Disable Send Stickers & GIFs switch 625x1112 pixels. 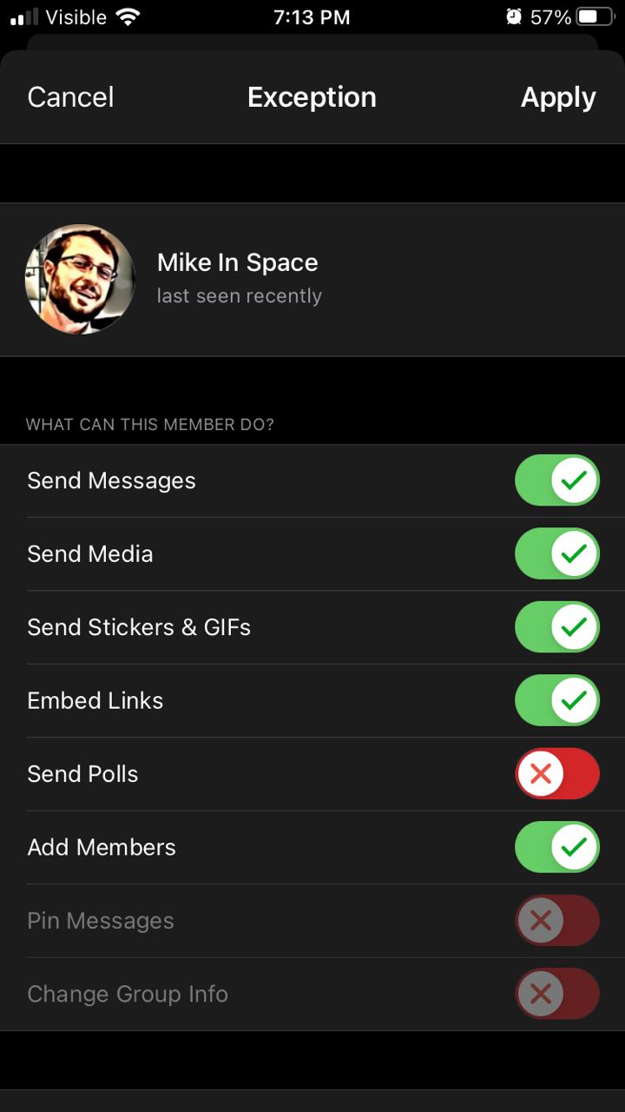tap(557, 627)
